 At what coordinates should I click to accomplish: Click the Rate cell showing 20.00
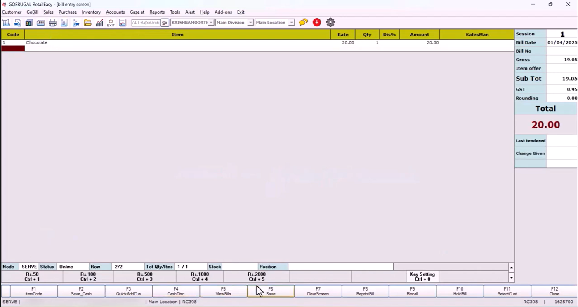[343, 42]
